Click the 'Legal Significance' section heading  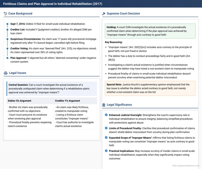tap(119, 105)
